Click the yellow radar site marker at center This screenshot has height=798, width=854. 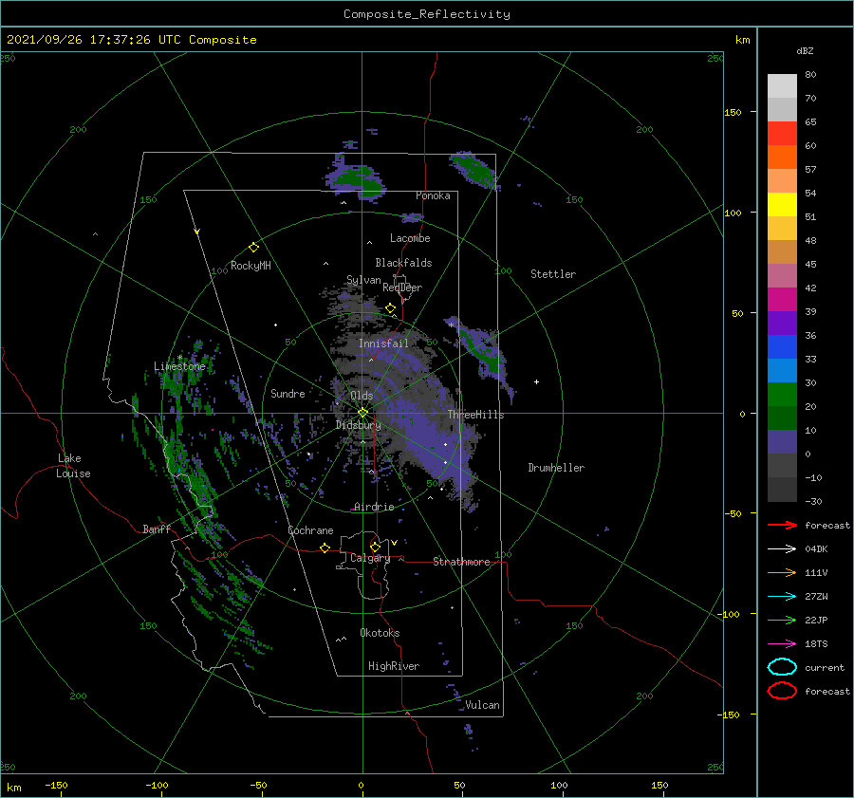[x=362, y=413]
